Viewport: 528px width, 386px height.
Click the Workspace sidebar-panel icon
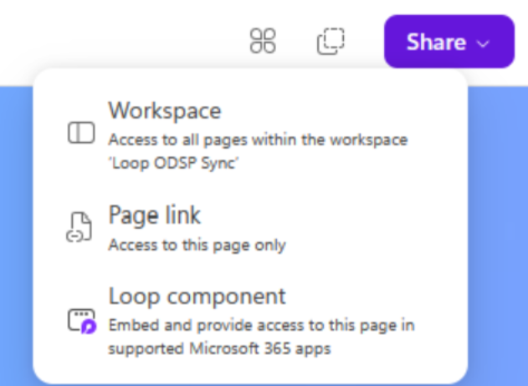[80, 134]
